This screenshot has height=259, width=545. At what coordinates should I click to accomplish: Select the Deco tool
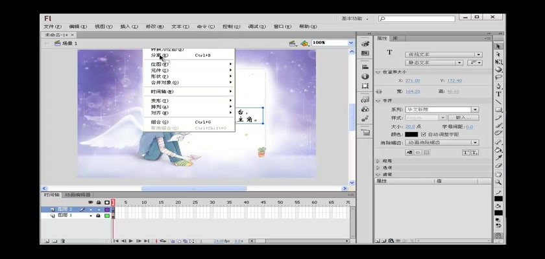498,133
